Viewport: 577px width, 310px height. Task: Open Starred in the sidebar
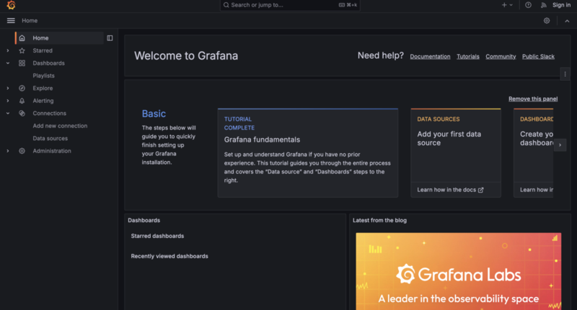click(x=43, y=50)
